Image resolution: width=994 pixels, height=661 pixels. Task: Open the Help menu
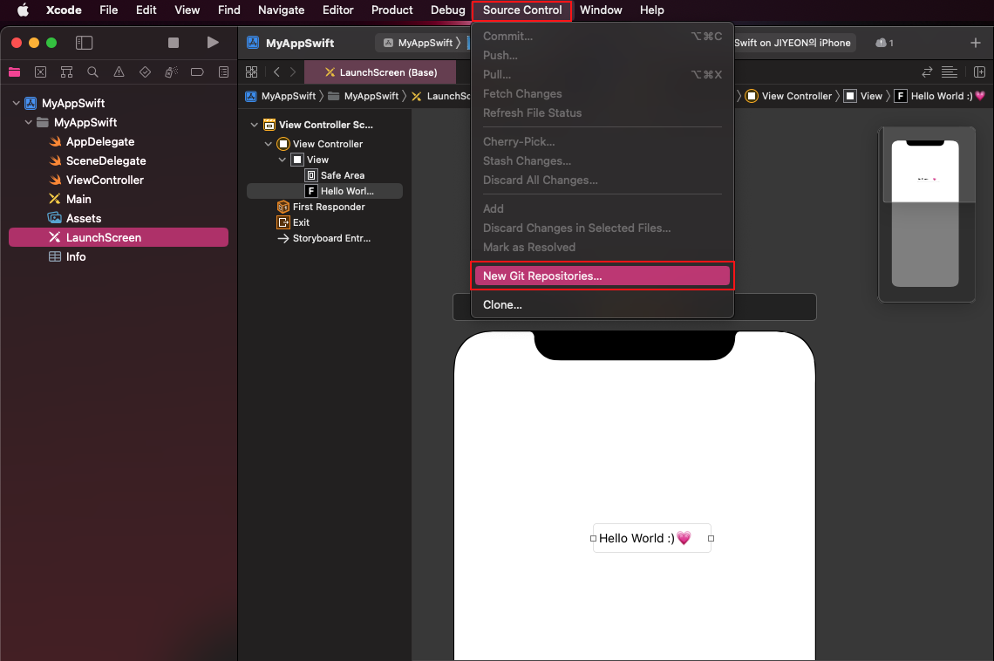point(651,10)
